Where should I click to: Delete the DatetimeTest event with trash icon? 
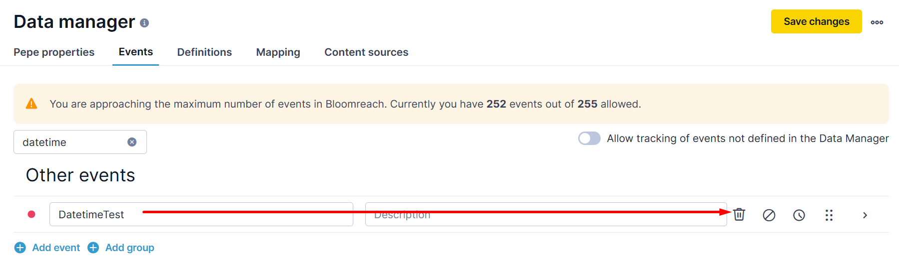739,215
